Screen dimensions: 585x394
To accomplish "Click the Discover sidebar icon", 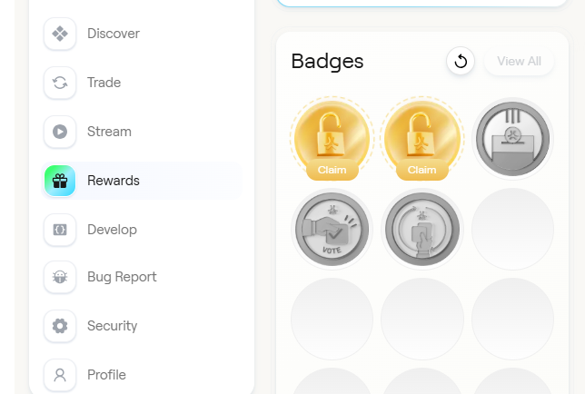I will (x=60, y=34).
